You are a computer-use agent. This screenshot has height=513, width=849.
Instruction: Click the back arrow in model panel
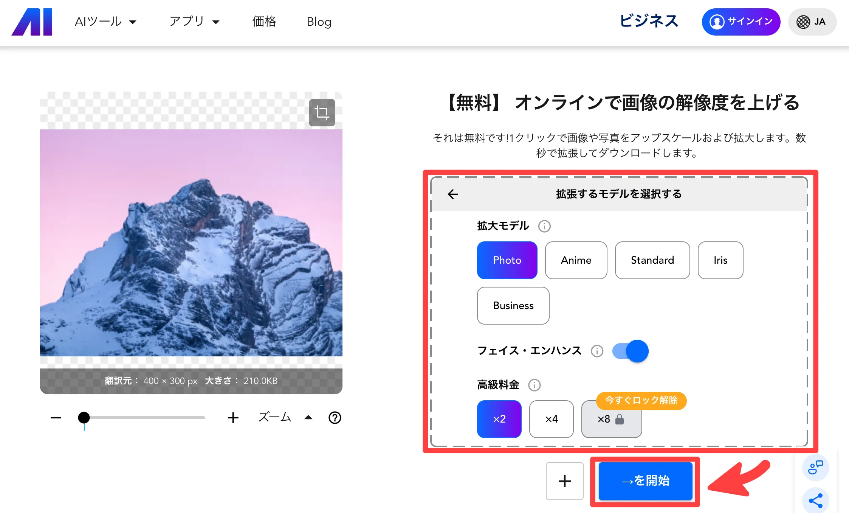point(452,194)
